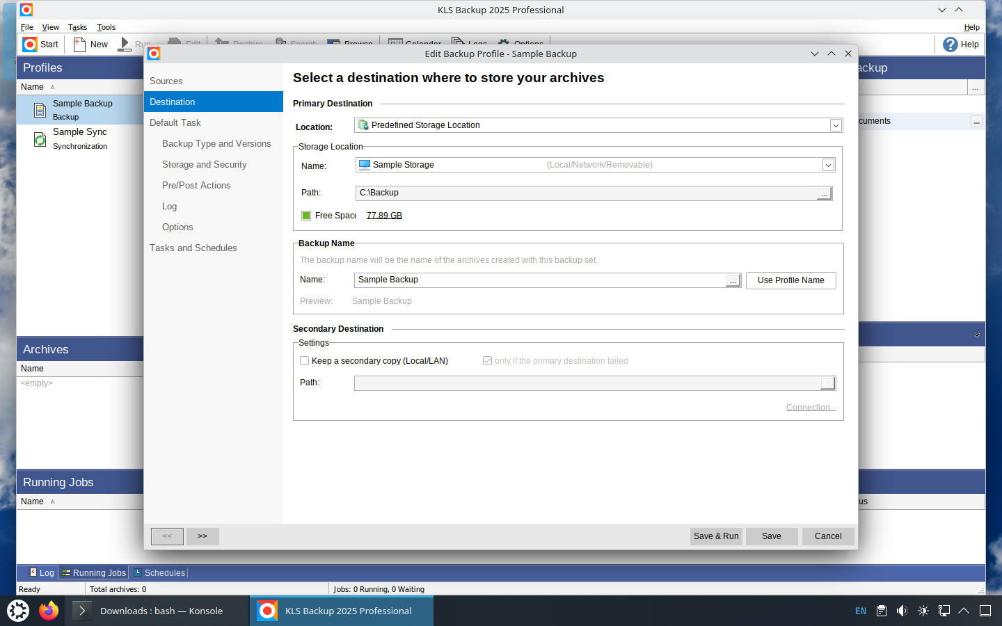Go to previous page with << button
The height and width of the screenshot is (626, 1002).
(167, 536)
